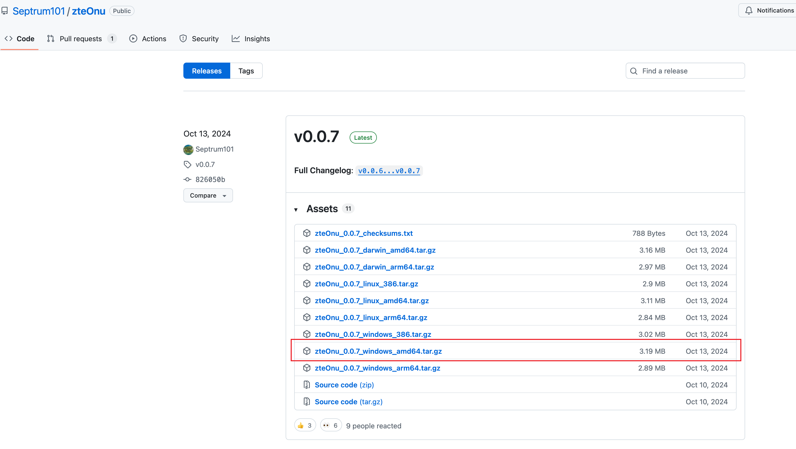Click the Public visibility badge
Image resolution: width=796 pixels, height=449 pixels.
click(x=122, y=11)
